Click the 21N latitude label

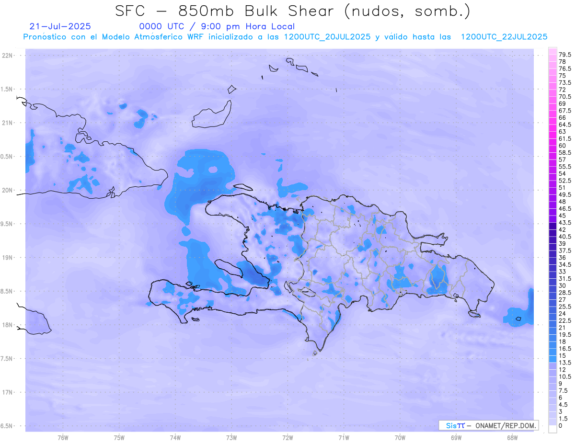click(8, 123)
